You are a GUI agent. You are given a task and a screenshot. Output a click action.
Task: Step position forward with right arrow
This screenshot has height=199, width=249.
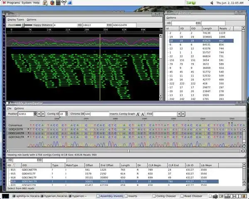[x=43, y=114]
